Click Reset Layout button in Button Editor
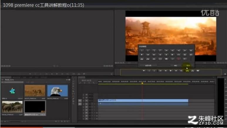This screenshot has width=227, height=128. (148, 65)
